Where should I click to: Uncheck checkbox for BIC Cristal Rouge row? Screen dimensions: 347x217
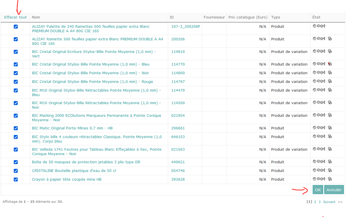(x=16, y=82)
